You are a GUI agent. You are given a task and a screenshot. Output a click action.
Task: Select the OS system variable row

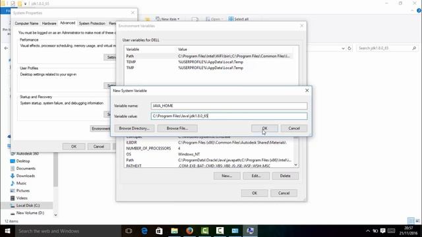click(x=209, y=155)
